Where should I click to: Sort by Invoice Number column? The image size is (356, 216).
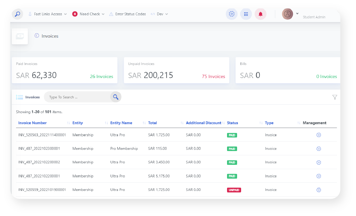click(32, 123)
